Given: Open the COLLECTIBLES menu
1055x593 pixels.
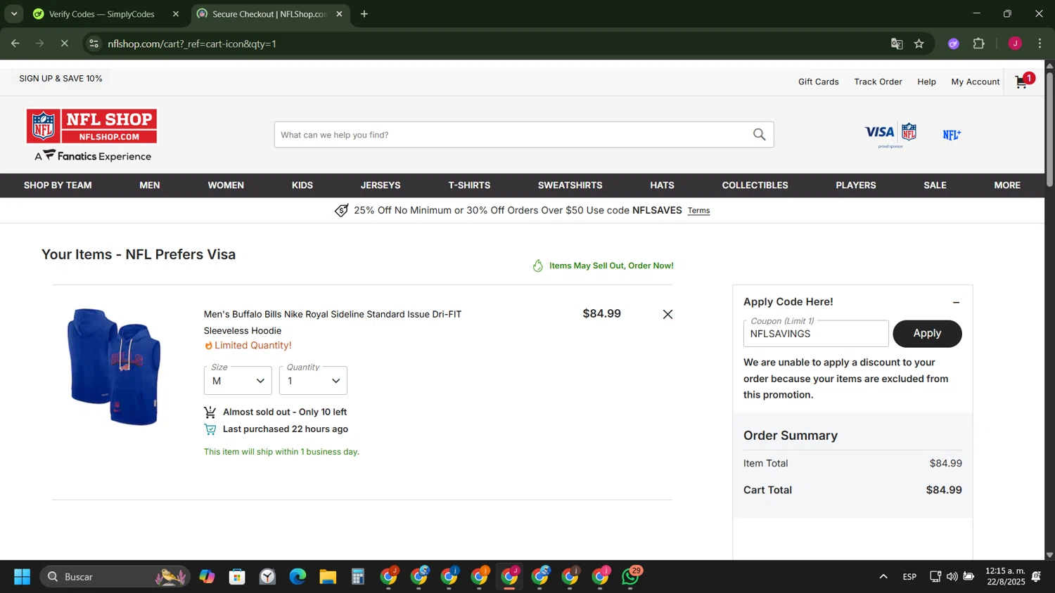Looking at the screenshot, I should click(x=755, y=185).
